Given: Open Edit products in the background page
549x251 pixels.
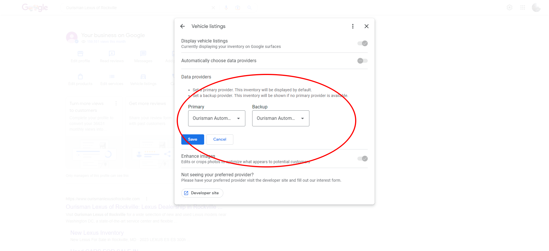Looking at the screenshot, I should point(80,80).
